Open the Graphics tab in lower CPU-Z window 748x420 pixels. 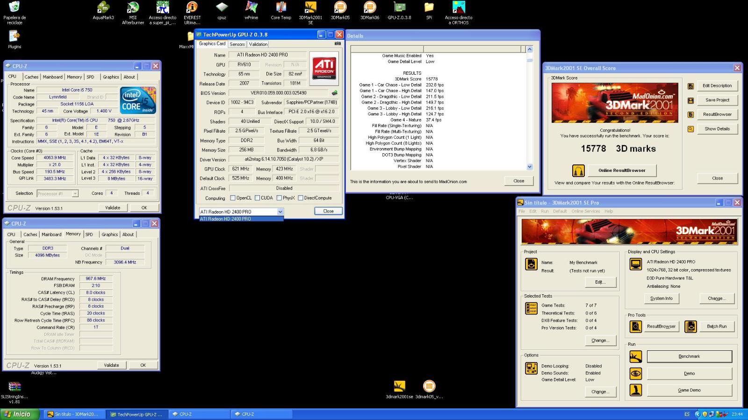tap(110, 235)
